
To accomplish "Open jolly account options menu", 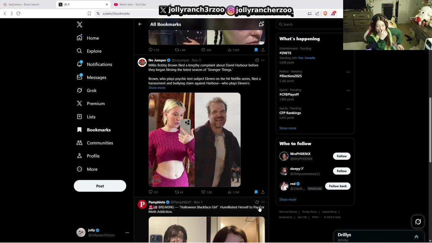I will (127, 233).
